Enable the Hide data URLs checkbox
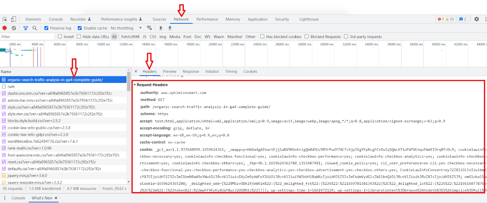 click(x=79, y=37)
